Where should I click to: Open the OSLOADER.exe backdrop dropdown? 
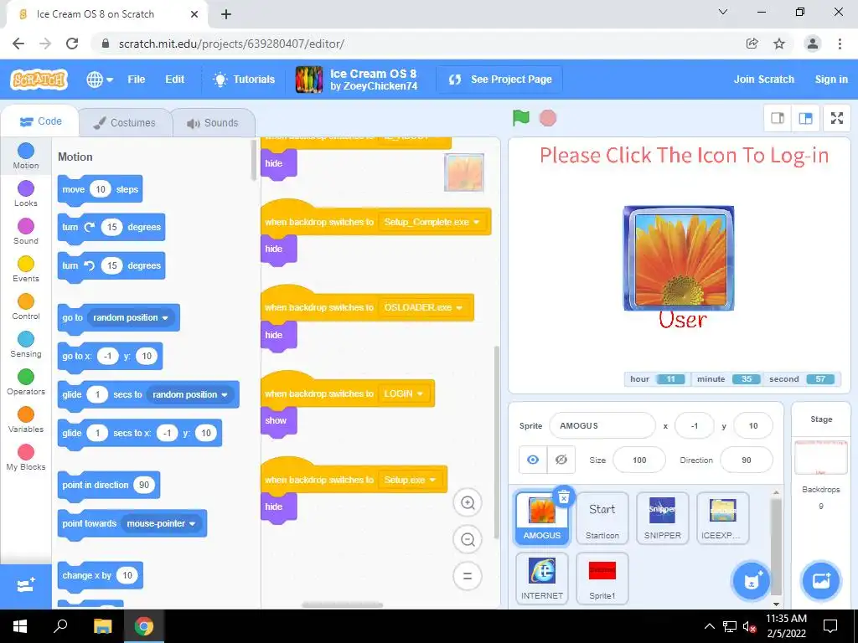pos(422,307)
